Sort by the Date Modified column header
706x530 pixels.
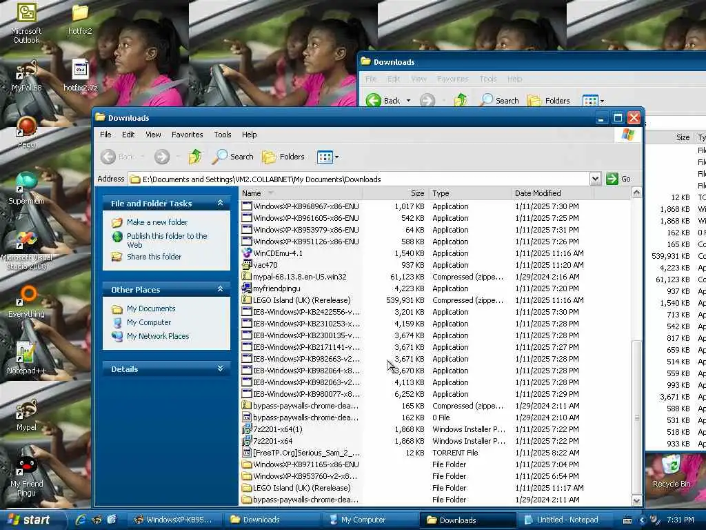(x=552, y=193)
